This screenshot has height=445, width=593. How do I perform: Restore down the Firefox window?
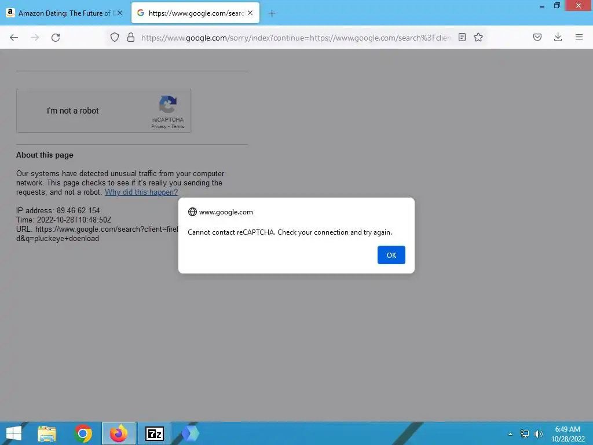[x=557, y=6]
